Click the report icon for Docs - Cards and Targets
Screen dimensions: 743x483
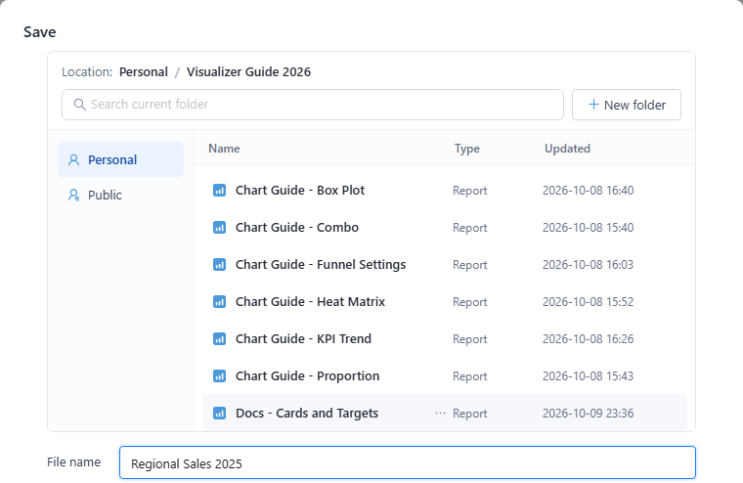[219, 414]
